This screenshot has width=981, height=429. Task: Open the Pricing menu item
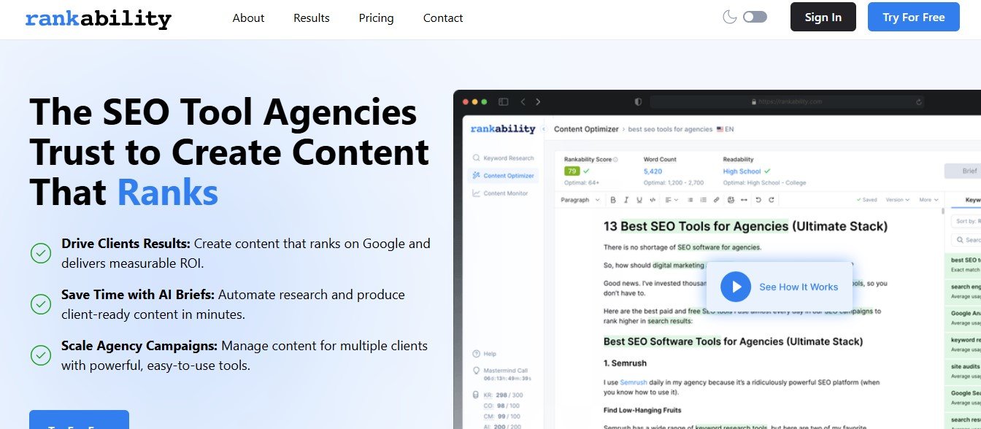coord(376,18)
